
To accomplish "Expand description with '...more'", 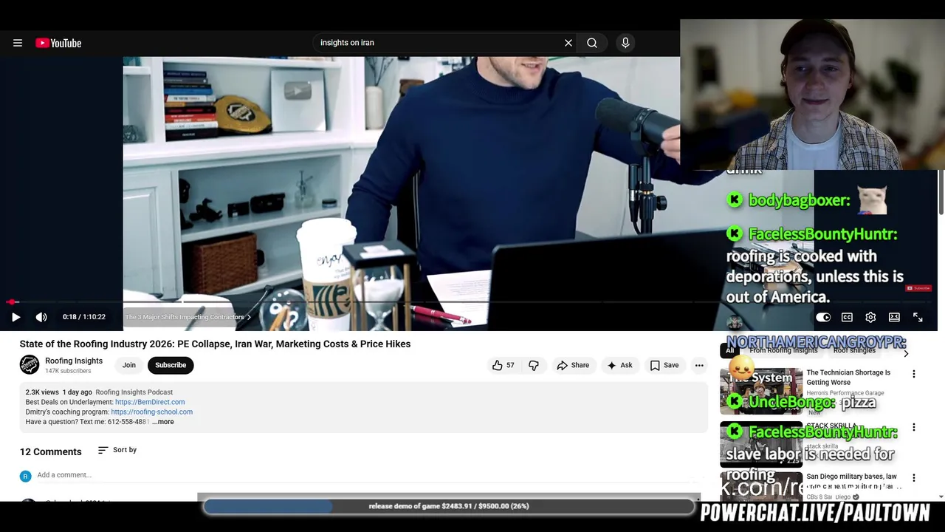I will pyautogui.click(x=163, y=422).
